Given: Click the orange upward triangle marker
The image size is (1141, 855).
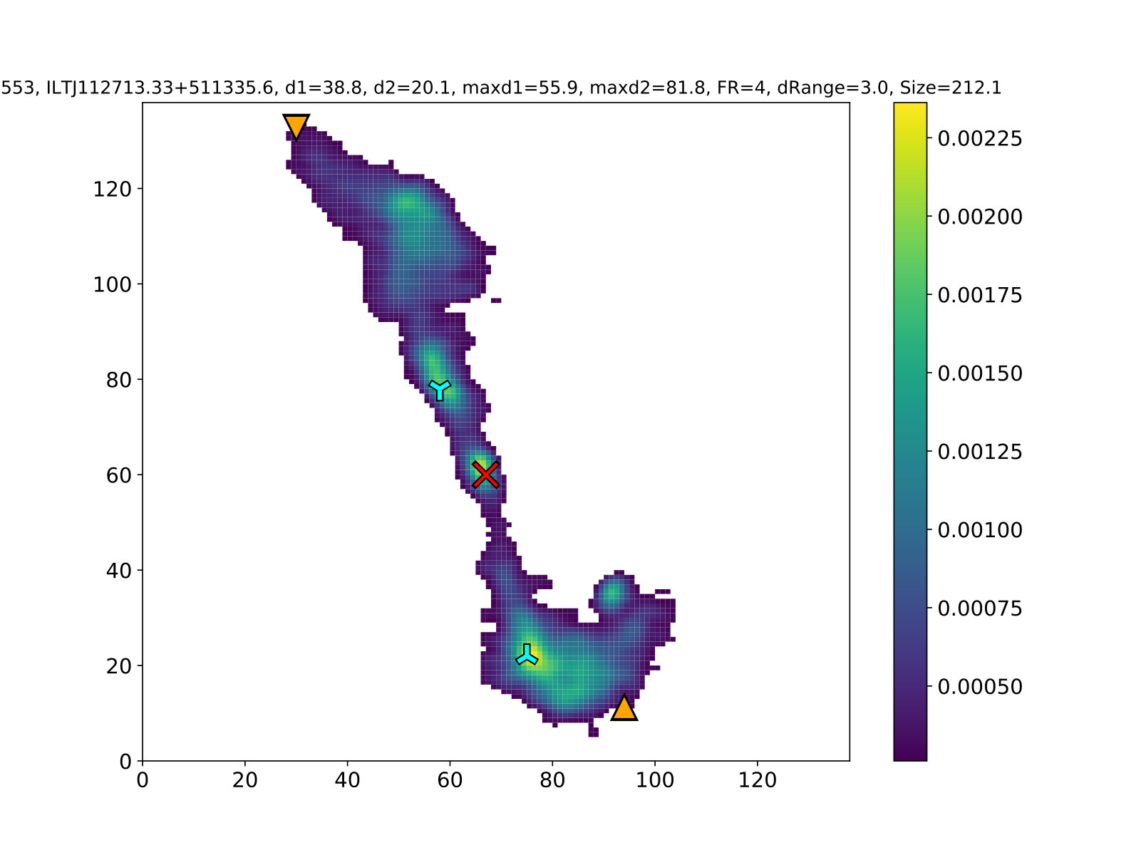Looking at the screenshot, I should pos(624,708).
